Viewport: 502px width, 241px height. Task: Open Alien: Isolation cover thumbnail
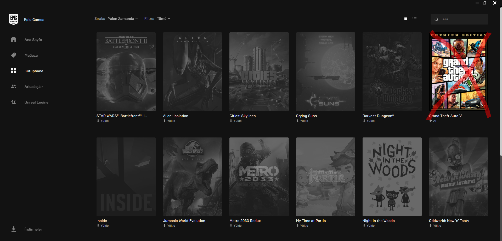click(193, 72)
